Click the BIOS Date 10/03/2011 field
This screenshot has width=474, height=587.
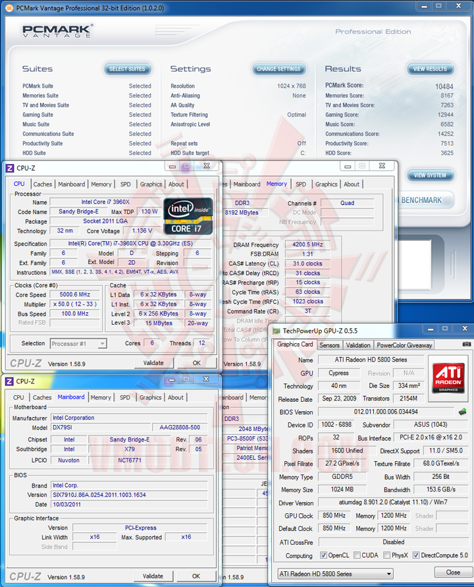pos(128,505)
